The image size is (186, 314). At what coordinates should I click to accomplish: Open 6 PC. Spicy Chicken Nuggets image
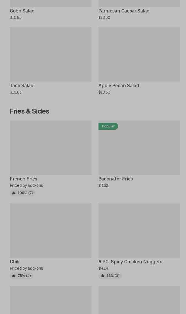[139, 230]
